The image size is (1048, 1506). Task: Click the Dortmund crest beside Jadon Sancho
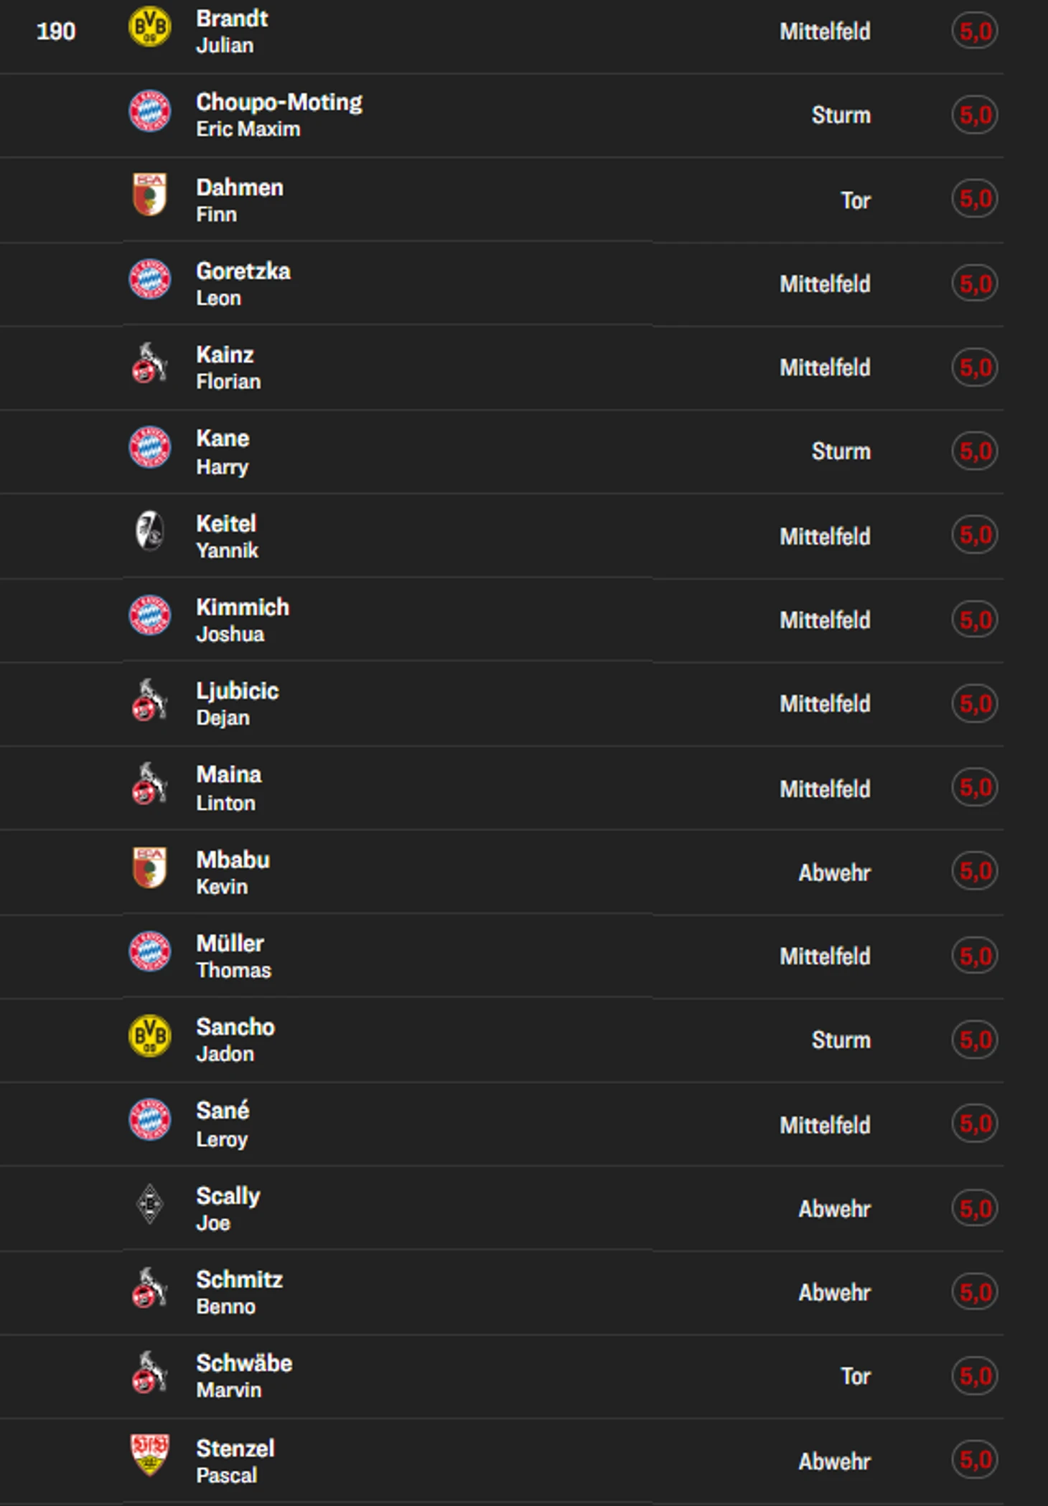pos(149,1036)
